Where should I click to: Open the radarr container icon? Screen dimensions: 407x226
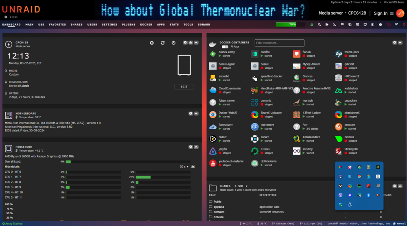213,139
